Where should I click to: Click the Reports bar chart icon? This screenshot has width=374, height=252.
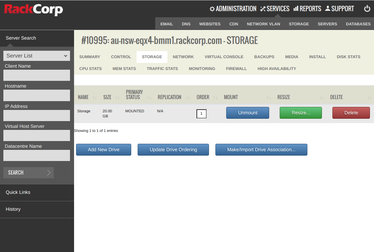(296, 8)
